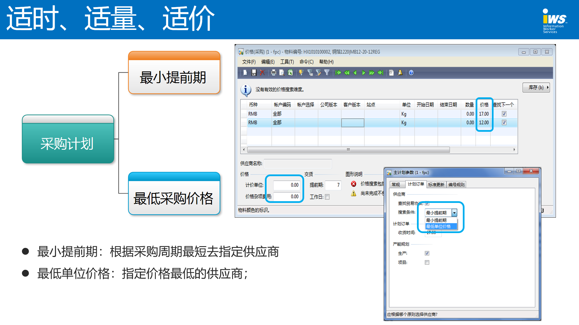This screenshot has width=579, height=325.
Task: Open the 编号规则 tab
Action: 456,185
